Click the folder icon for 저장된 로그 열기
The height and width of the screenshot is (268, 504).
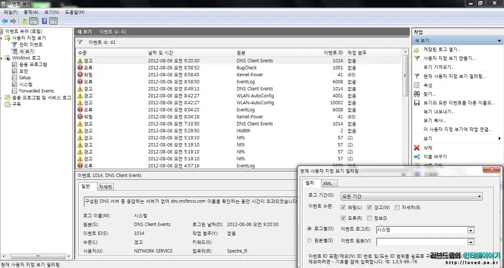417,50
